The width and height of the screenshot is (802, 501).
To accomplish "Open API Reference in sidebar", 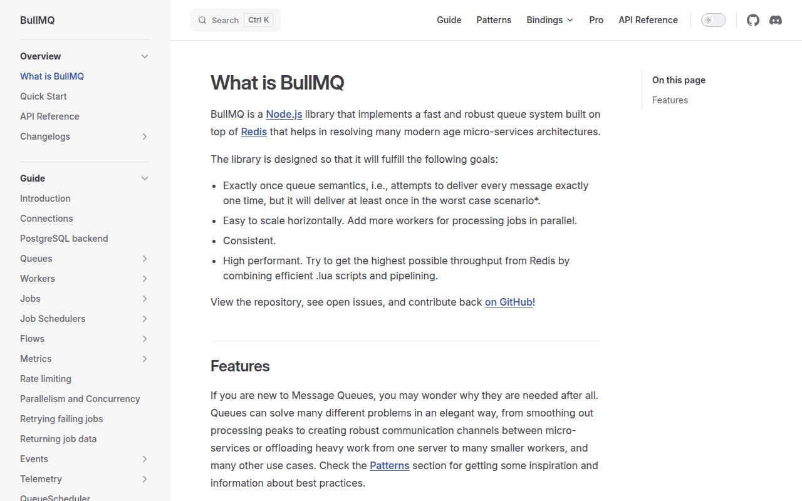I will pyautogui.click(x=49, y=116).
